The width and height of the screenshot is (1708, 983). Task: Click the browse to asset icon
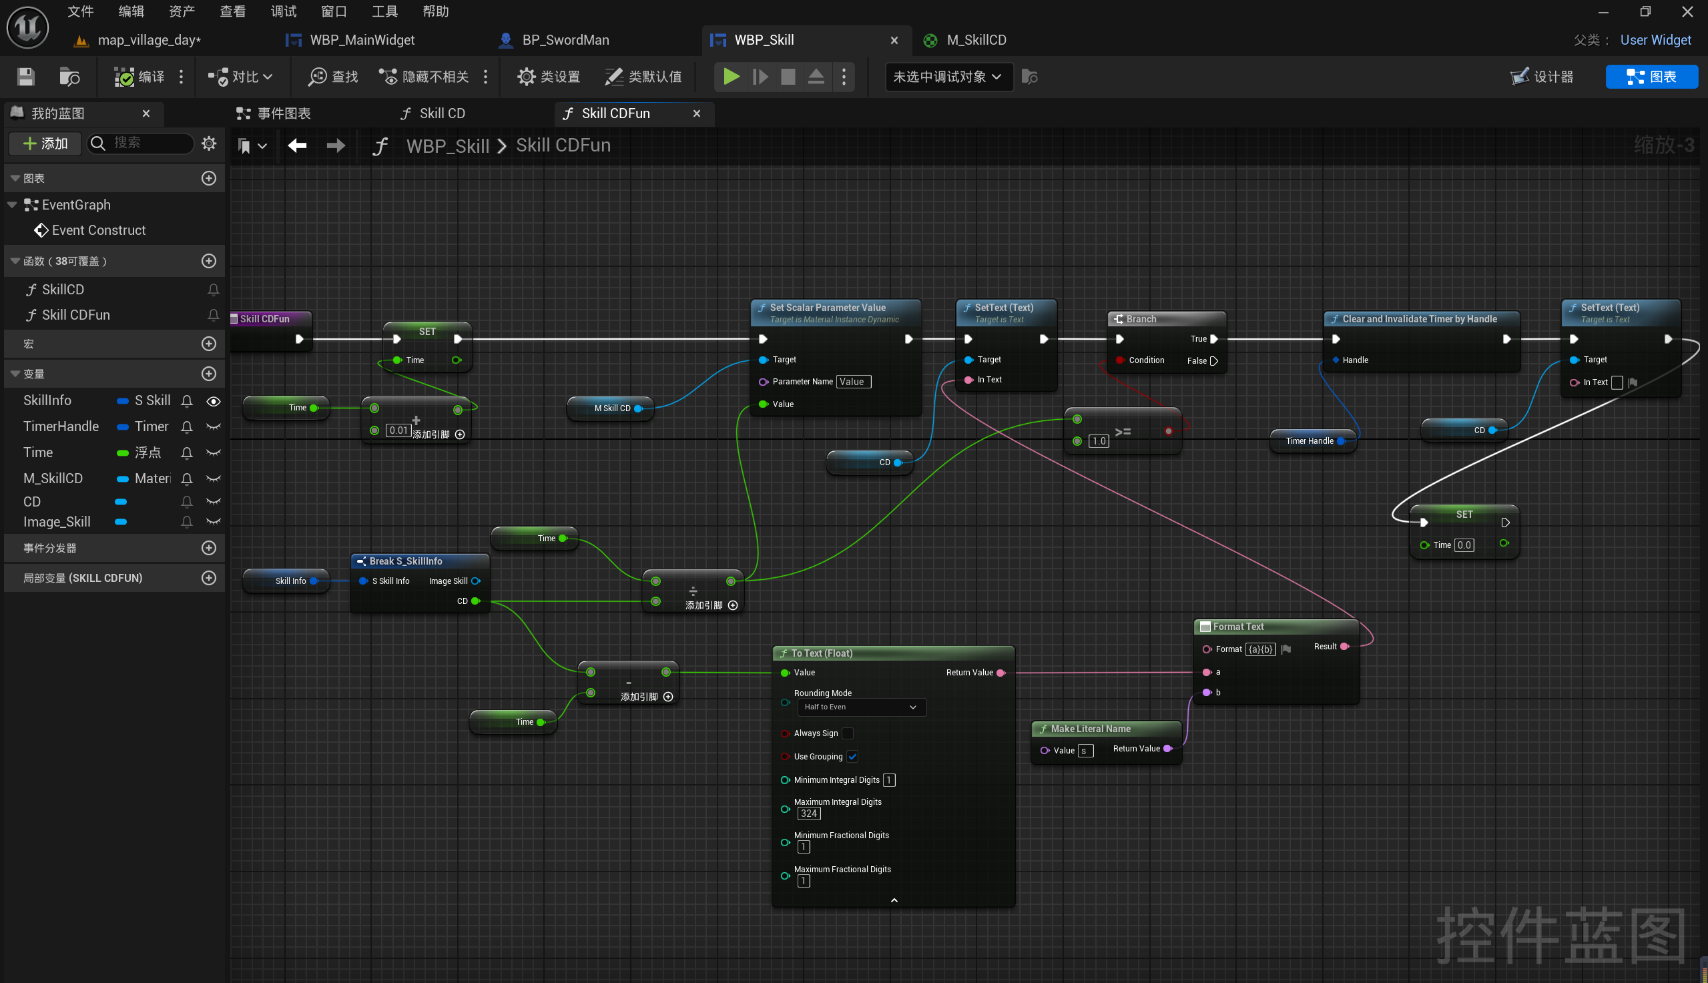pos(69,77)
